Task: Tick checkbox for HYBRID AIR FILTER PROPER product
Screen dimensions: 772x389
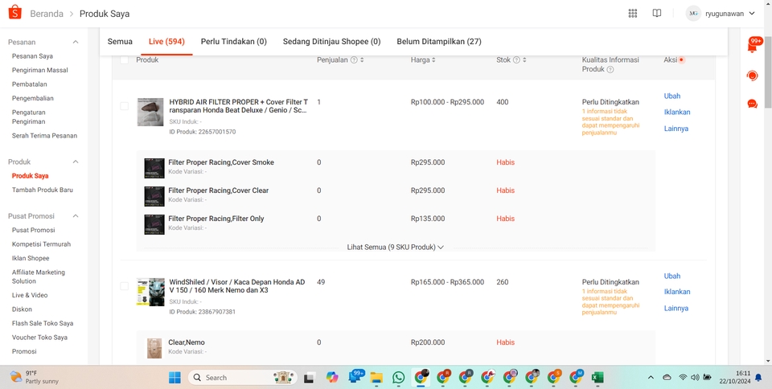Action: pyautogui.click(x=124, y=106)
